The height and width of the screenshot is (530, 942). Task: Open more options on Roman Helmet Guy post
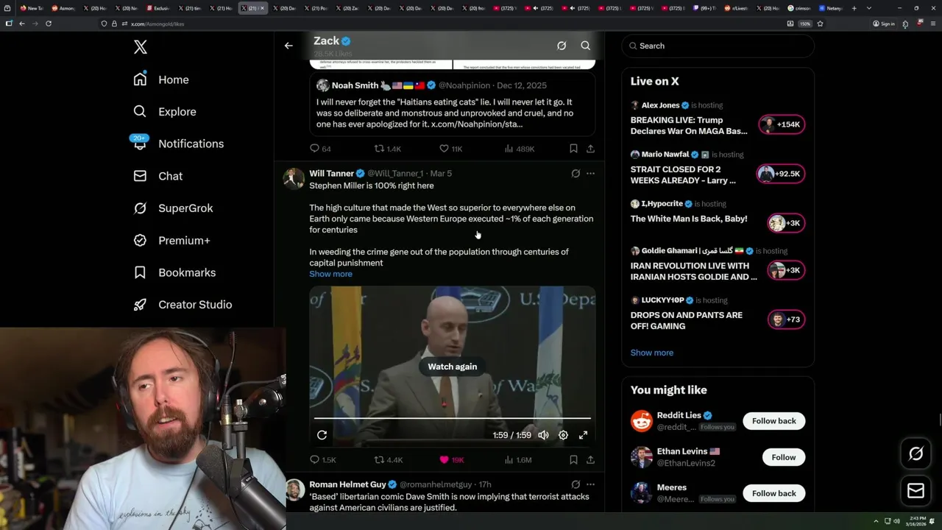pyautogui.click(x=590, y=484)
